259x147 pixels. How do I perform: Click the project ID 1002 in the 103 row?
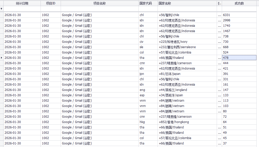click(51, 106)
